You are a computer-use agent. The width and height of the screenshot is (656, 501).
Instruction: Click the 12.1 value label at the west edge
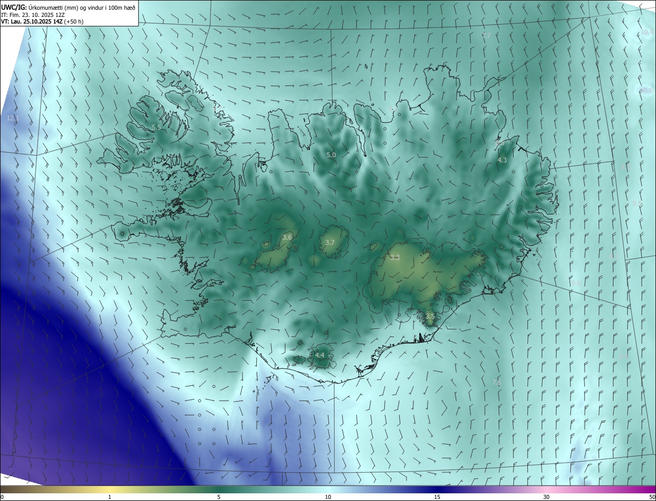pos(13,118)
